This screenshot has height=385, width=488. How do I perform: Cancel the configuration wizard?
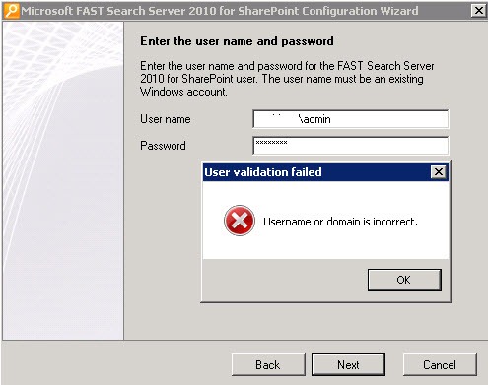click(x=440, y=365)
